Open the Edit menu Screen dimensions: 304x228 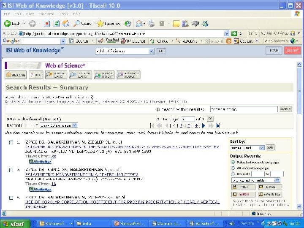click(18, 14)
